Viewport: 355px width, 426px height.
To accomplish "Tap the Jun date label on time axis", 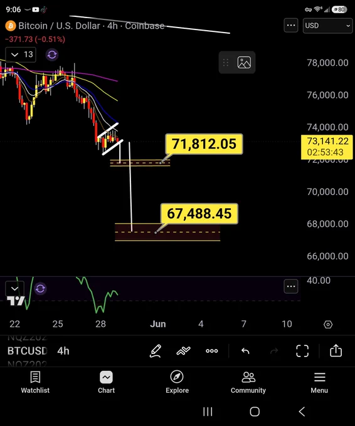I will [x=158, y=324].
